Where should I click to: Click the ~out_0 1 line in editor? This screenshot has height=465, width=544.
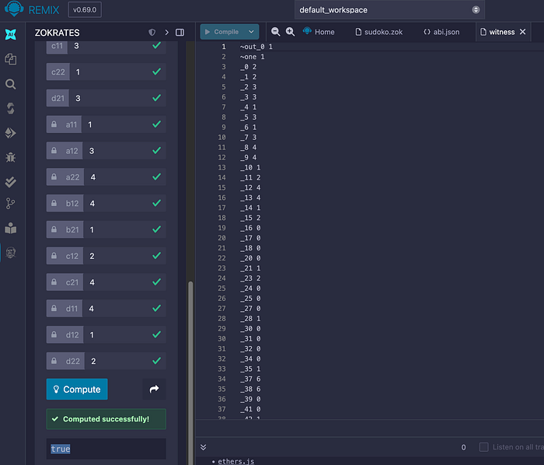pos(256,47)
